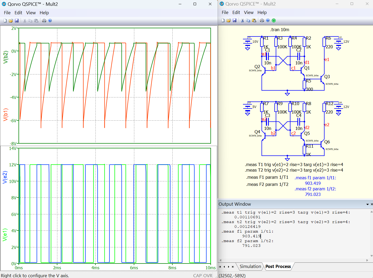Viewport: 373px width, 278px height.
Task: Click New file icon in waveform window
Action: (x=5, y=21)
